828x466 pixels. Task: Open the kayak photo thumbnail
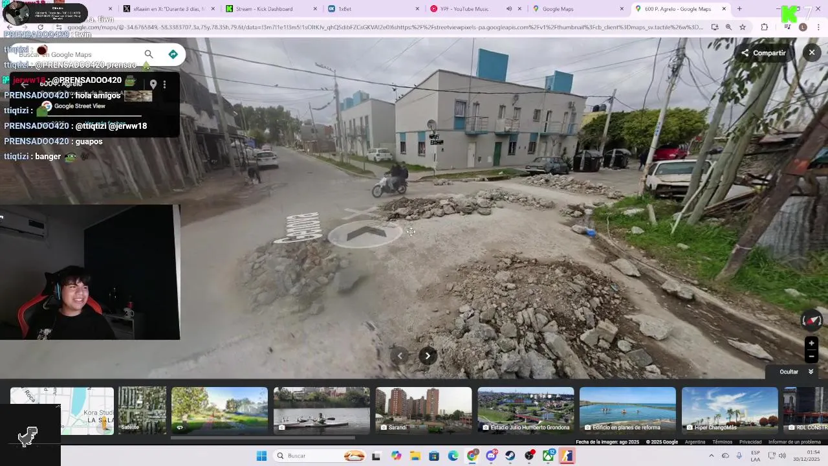(321, 410)
